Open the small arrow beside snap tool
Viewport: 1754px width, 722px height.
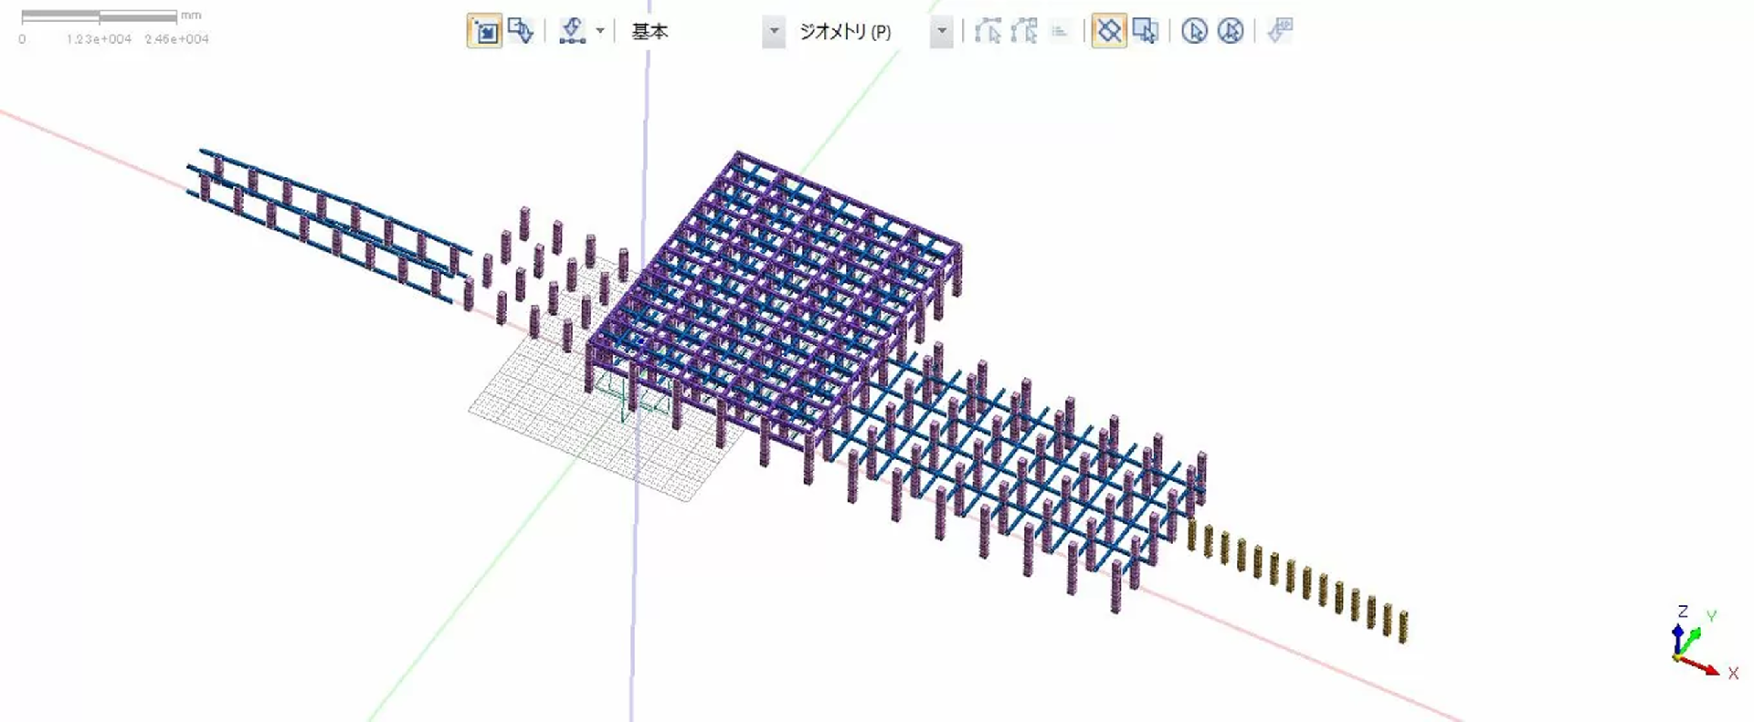point(600,32)
